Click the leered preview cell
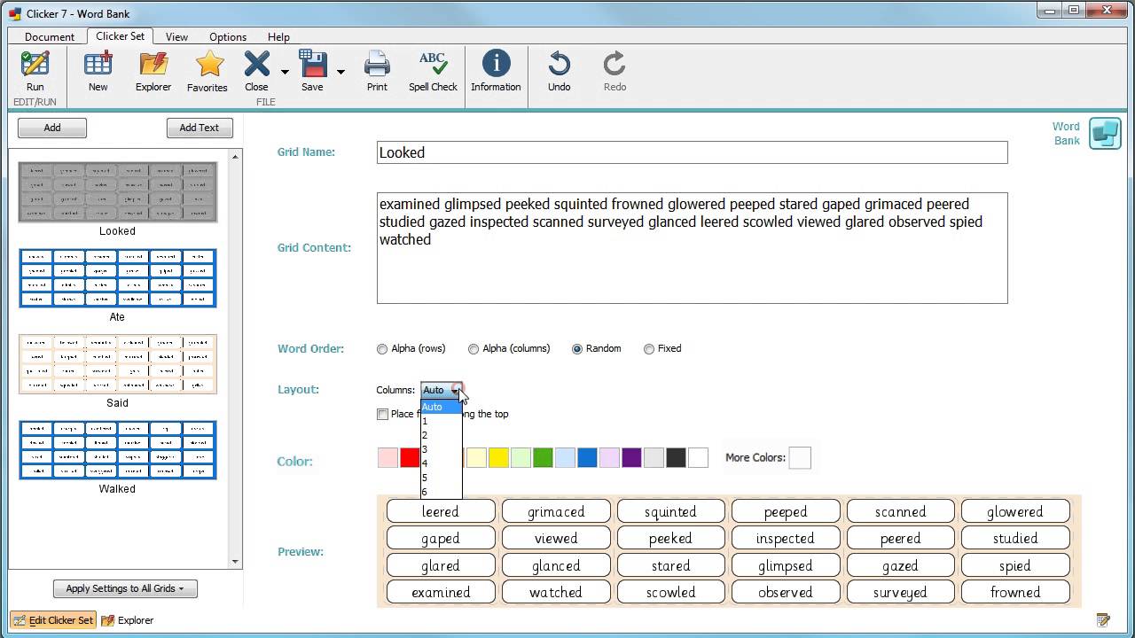The image size is (1135, 638). [x=441, y=511]
